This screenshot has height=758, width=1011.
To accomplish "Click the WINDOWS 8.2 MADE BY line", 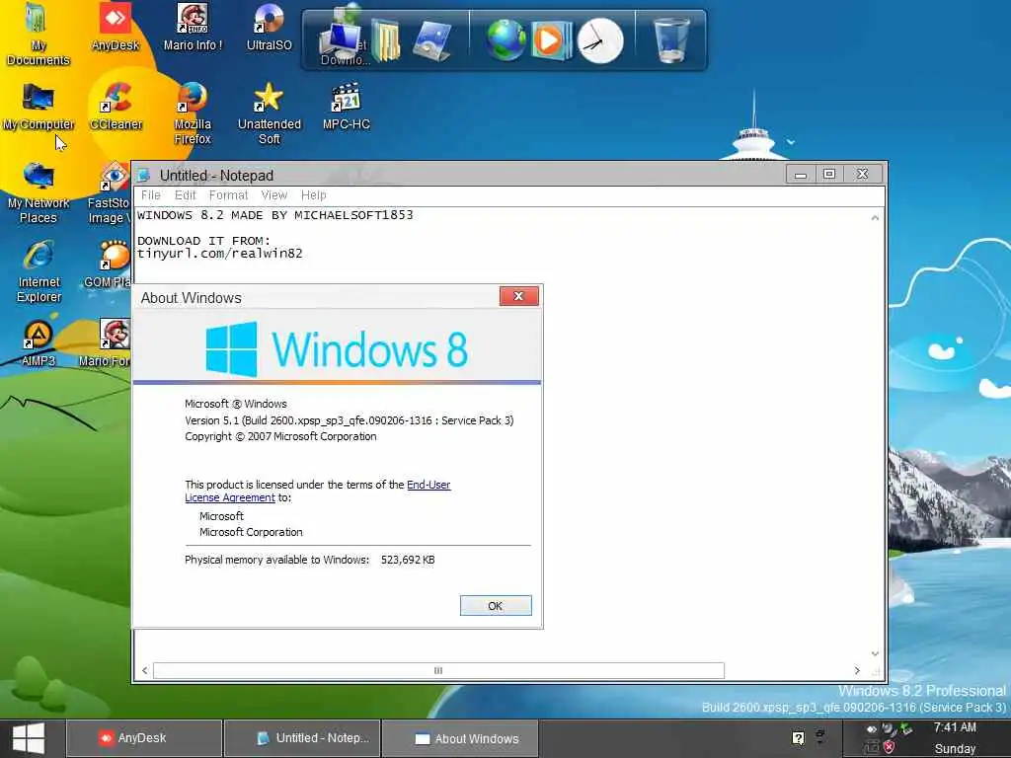I will (275, 214).
